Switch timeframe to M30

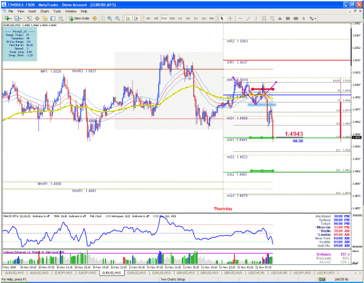(x=172, y=18)
